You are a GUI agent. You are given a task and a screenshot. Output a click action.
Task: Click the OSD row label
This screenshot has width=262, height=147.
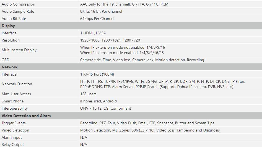click(6, 60)
